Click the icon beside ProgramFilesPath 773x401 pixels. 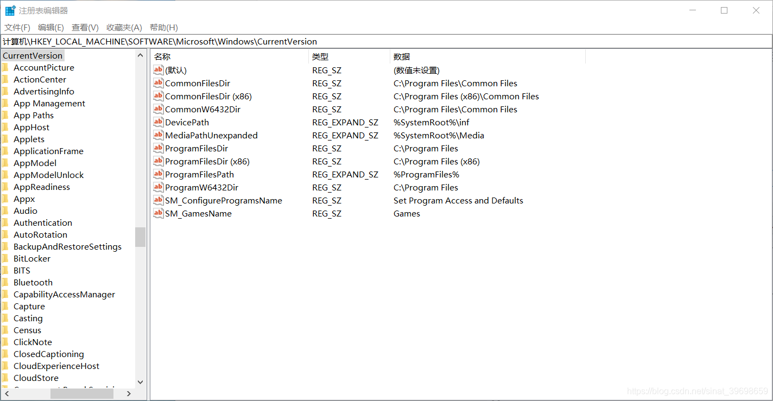[158, 174]
